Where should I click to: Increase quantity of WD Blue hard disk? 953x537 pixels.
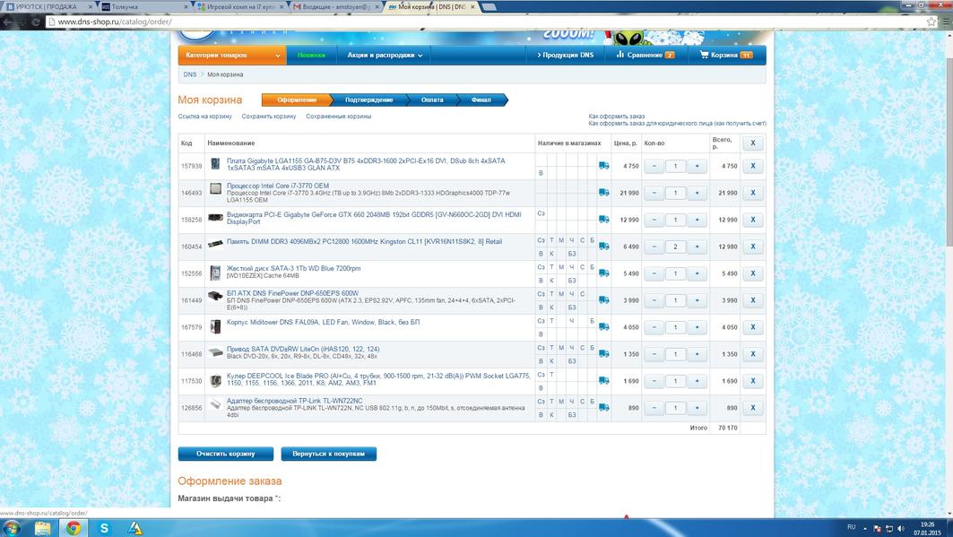tap(697, 273)
